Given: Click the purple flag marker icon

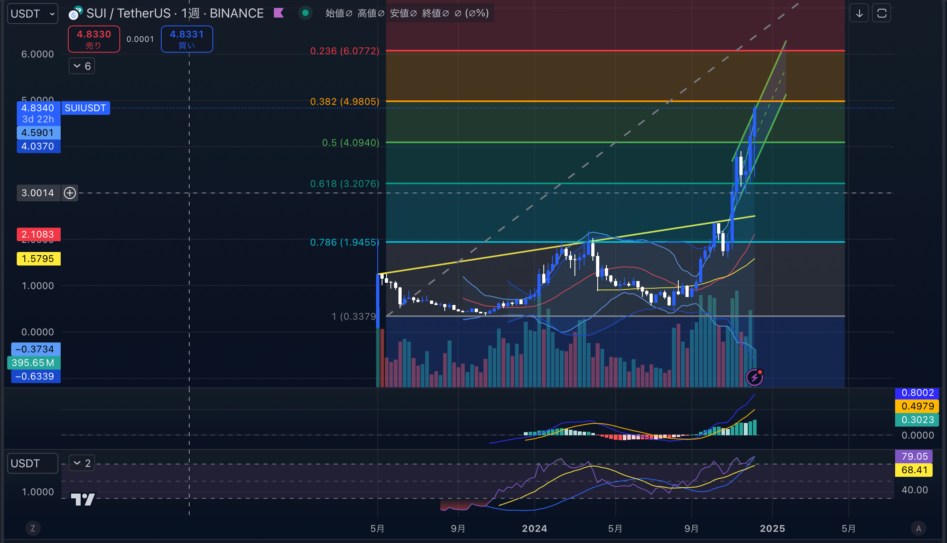Looking at the screenshot, I should coord(279,13).
